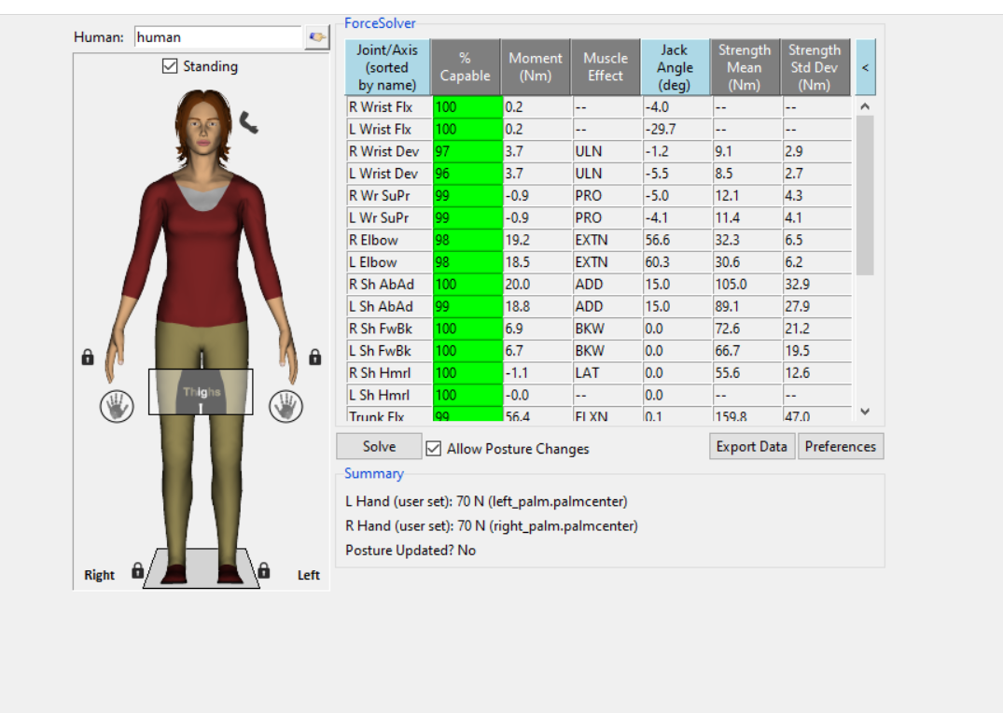Click the L Wrist Flx angle -29.7
The width and height of the screenshot is (1003, 713).
click(x=677, y=130)
